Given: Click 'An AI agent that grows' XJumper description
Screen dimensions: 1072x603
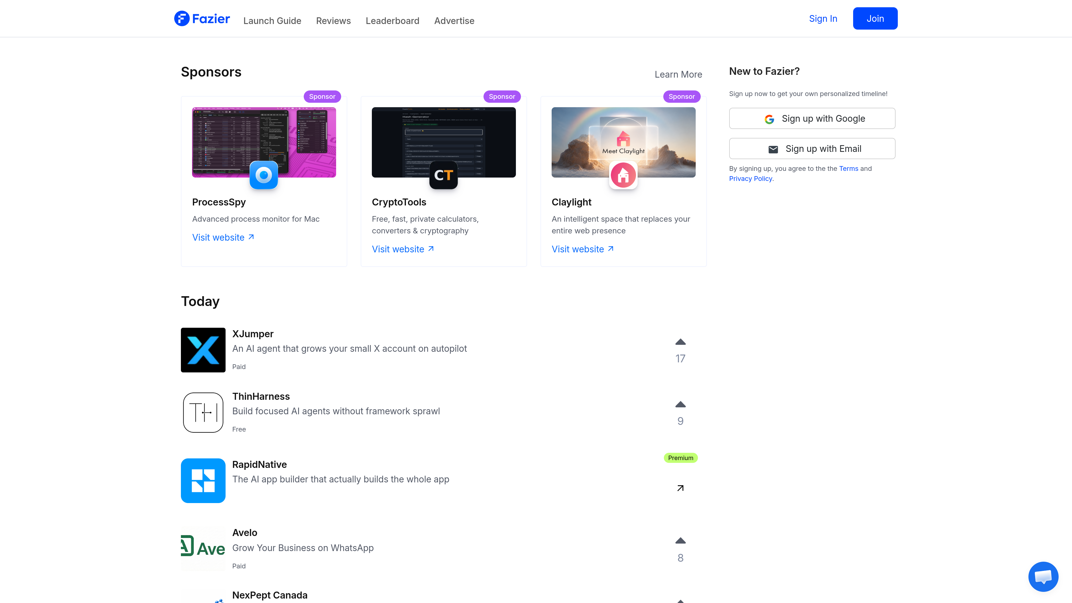Looking at the screenshot, I should 350,349.
